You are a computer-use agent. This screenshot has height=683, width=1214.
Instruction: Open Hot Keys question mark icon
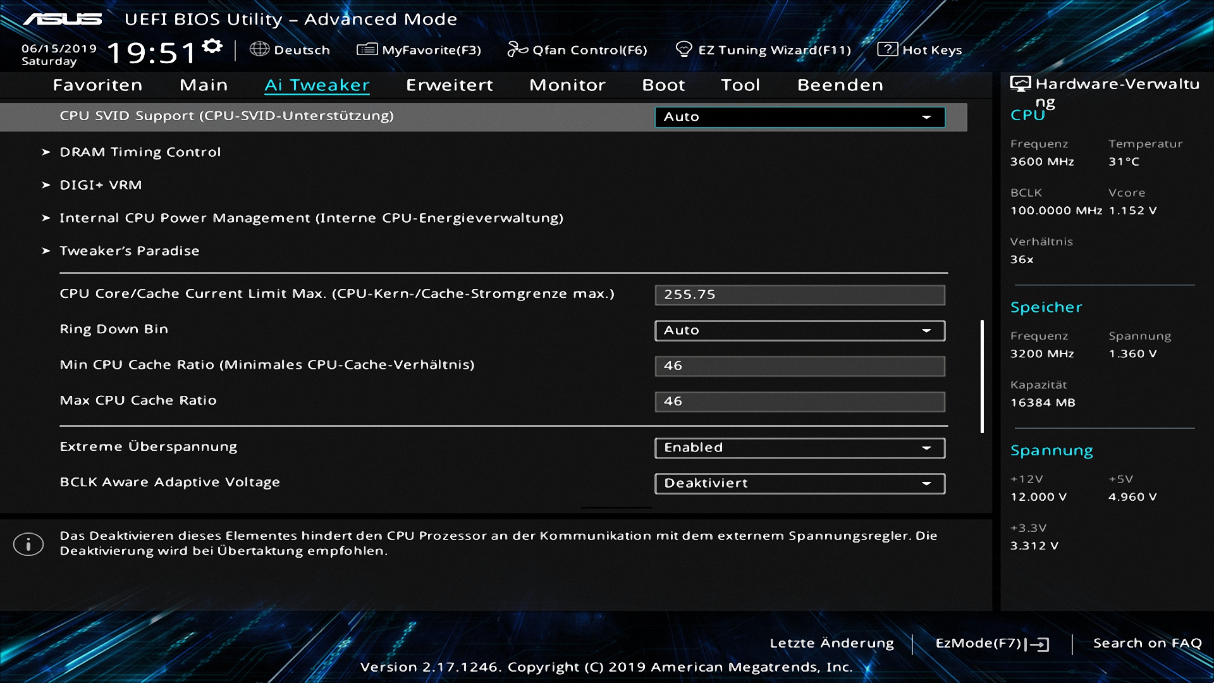pyautogui.click(x=887, y=49)
